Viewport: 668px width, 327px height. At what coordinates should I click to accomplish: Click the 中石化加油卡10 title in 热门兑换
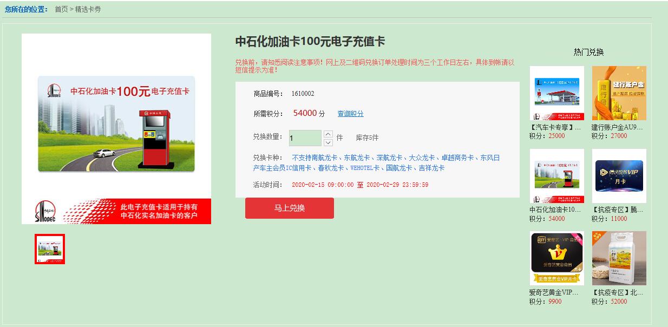555,210
